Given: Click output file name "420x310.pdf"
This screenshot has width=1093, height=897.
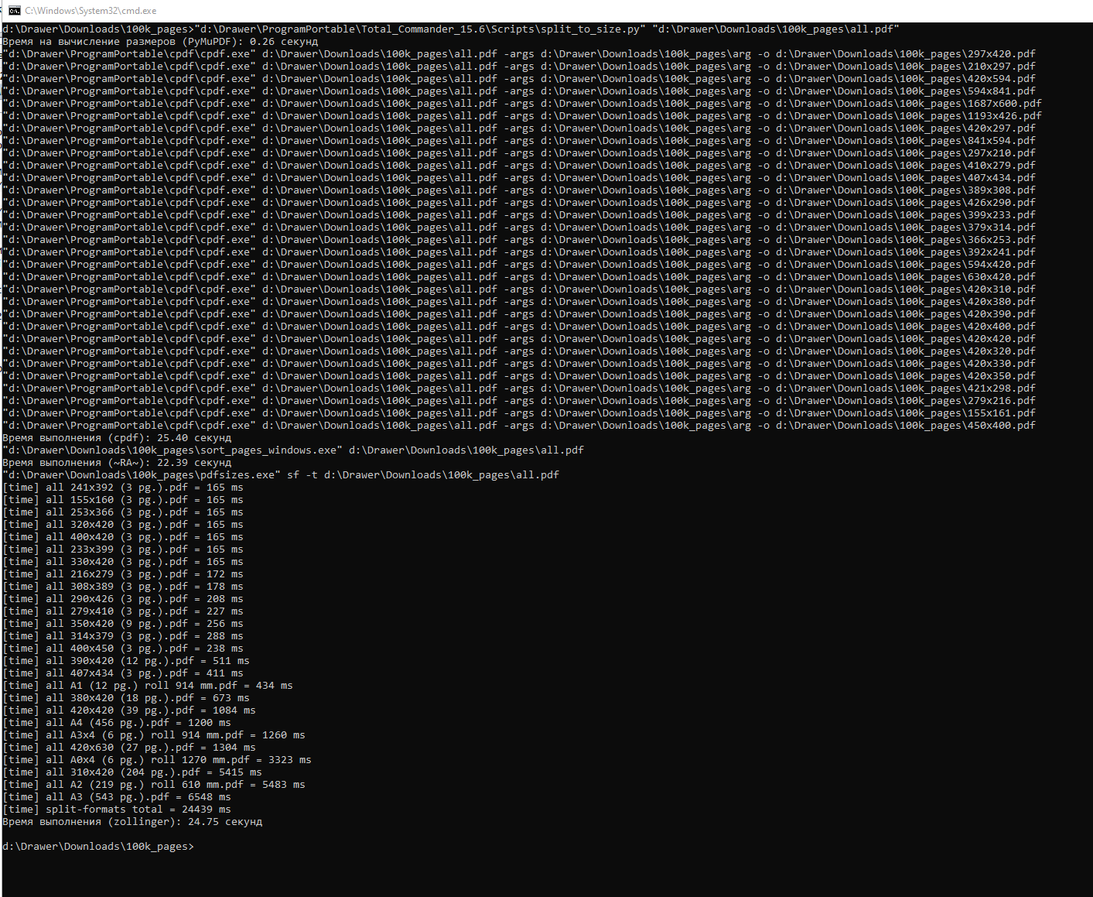Looking at the screenshot, I should [x=1002, y=289].
